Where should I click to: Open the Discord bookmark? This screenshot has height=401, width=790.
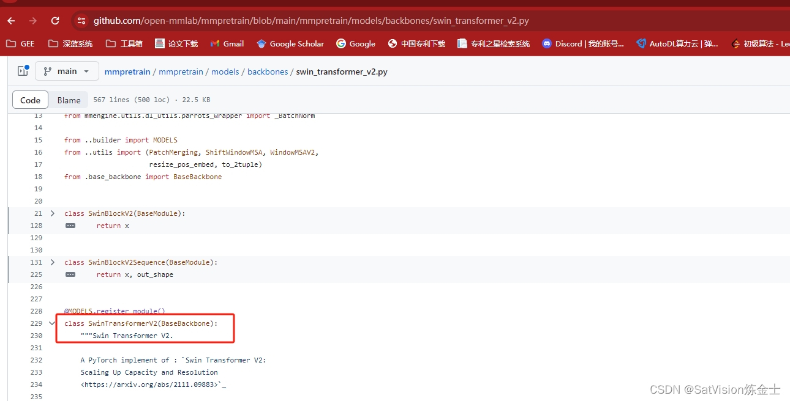click(x=583, y=43)
